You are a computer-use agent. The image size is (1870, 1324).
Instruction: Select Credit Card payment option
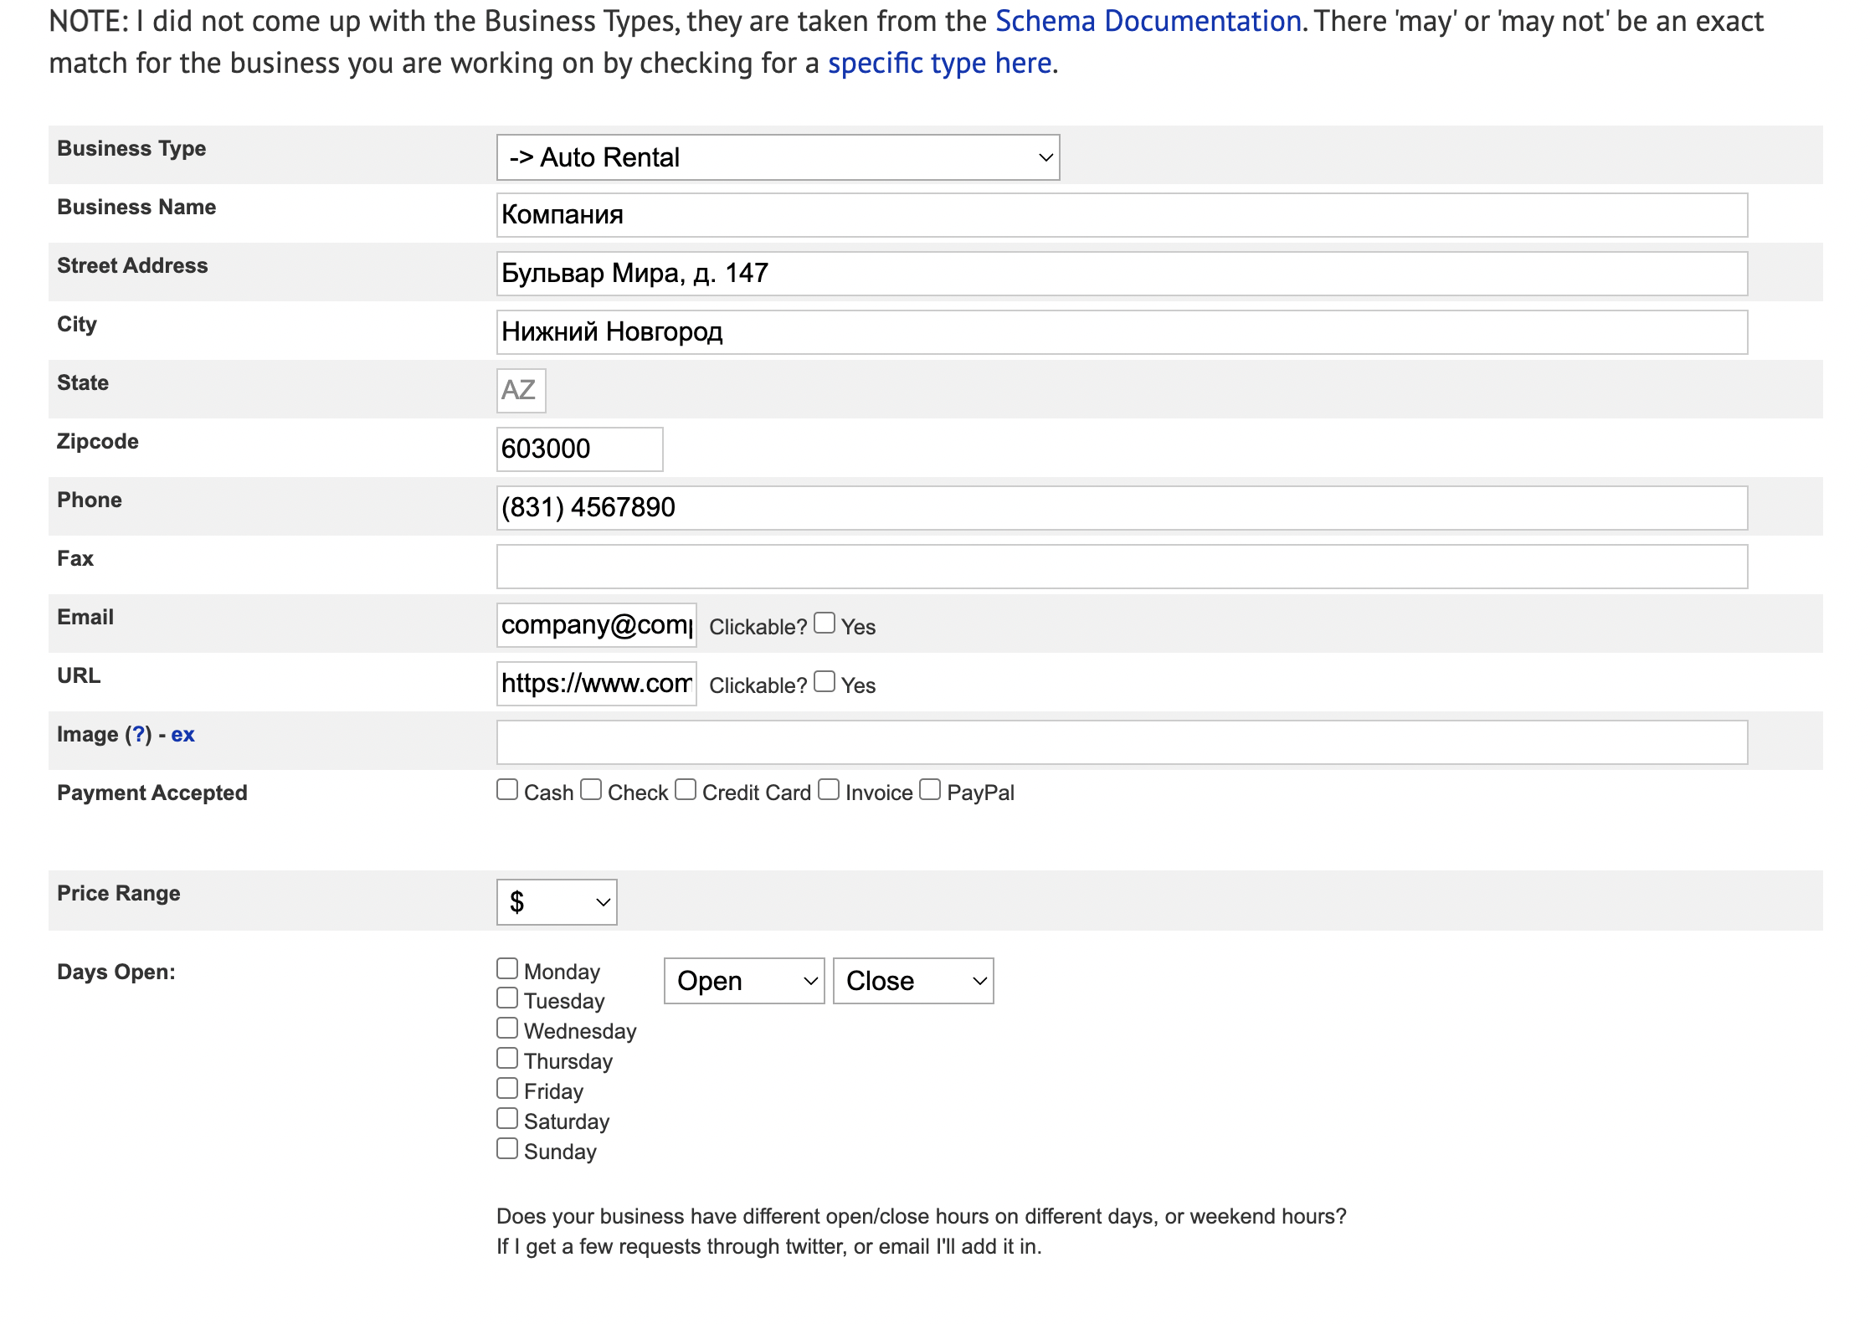tap(686, 790)
